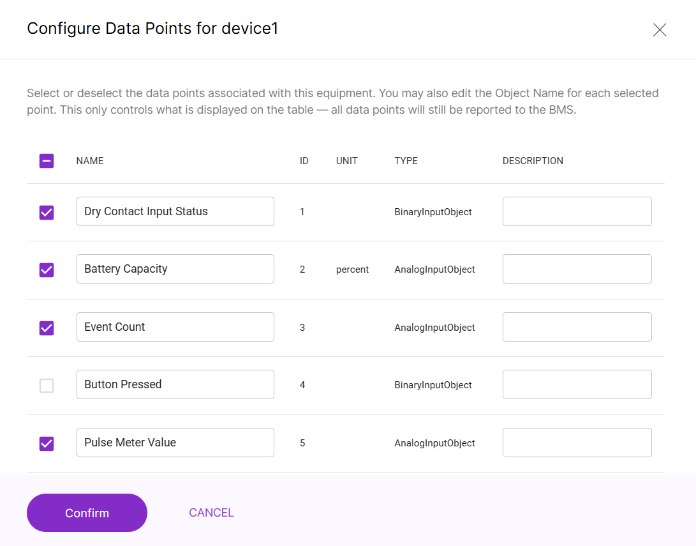Enter the Button Pressed description box
696x546 pixels.
click(576, 384)
